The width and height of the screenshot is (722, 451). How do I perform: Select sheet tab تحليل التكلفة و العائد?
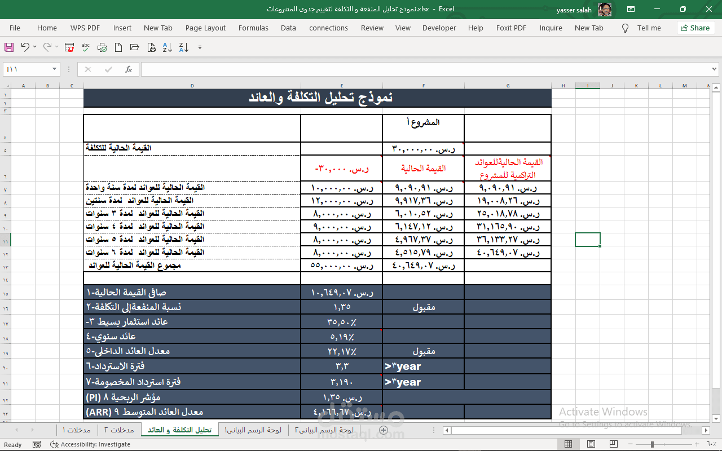click(x=179, y=430)
